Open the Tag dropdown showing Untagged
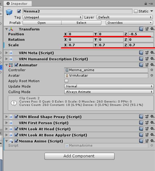Screen dimensions: 155x171 (53, 17)
